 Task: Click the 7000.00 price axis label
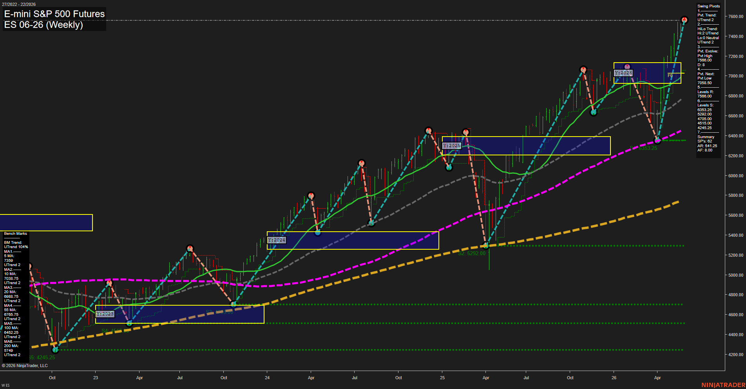coord(736,76)
